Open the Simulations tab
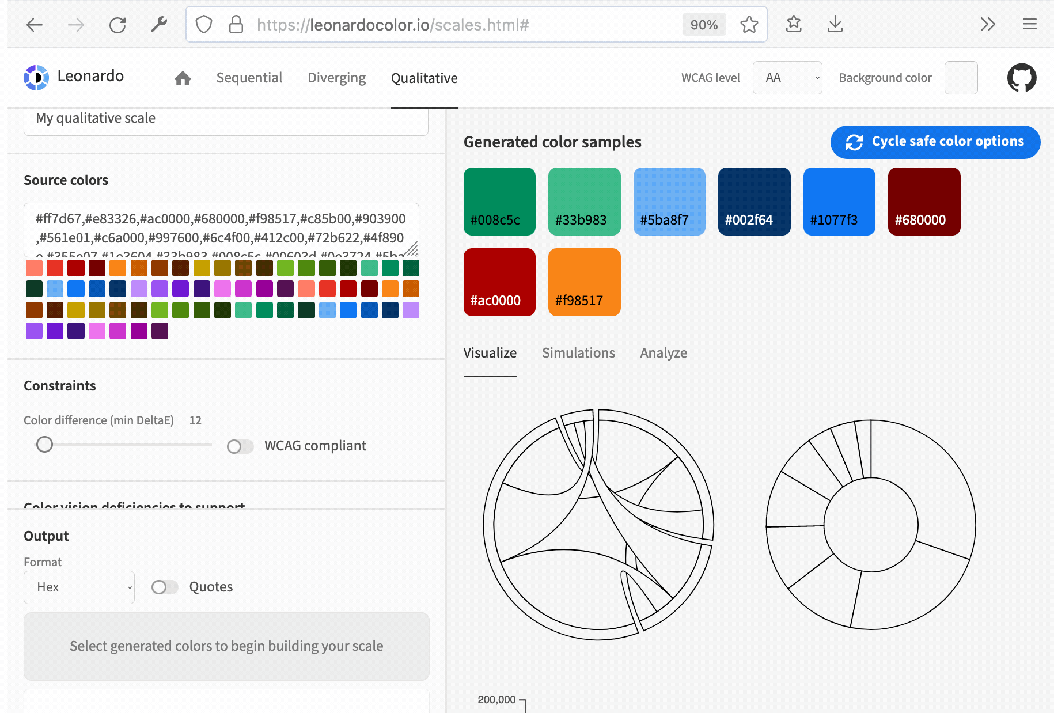Image resolution: width=1054 pixels, height=713 pixels. [x=578, y=353]
